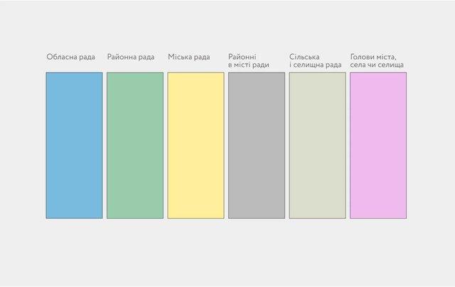Select the 'Міська рада' heading text
The height and width of the screenshot is (287, 455).
[x=189, y=57]
